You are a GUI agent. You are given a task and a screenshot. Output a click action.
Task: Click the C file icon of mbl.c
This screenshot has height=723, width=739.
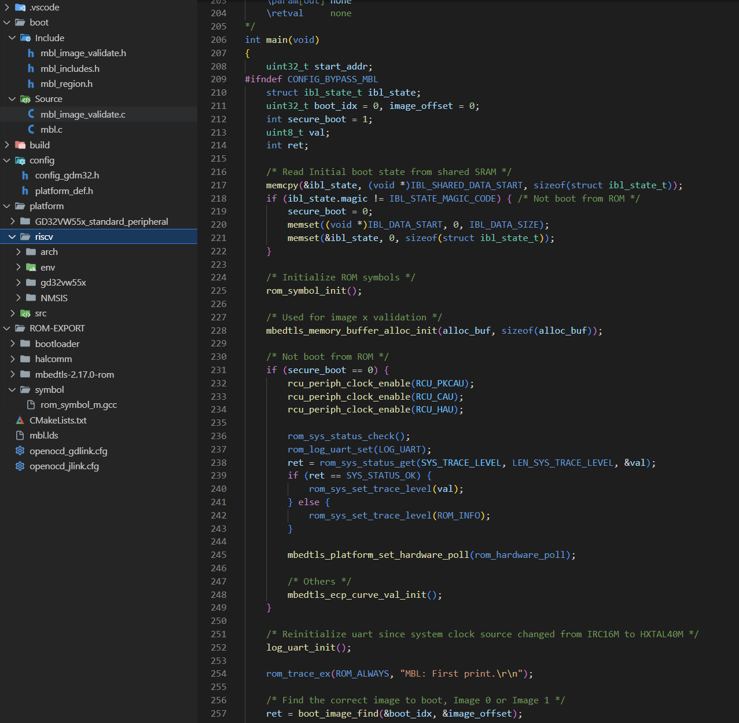[x=31, y=130]
